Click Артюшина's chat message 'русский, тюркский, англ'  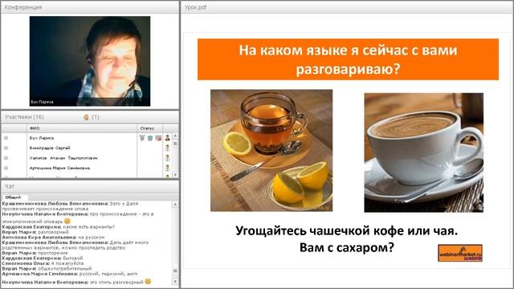pos(108,274)
